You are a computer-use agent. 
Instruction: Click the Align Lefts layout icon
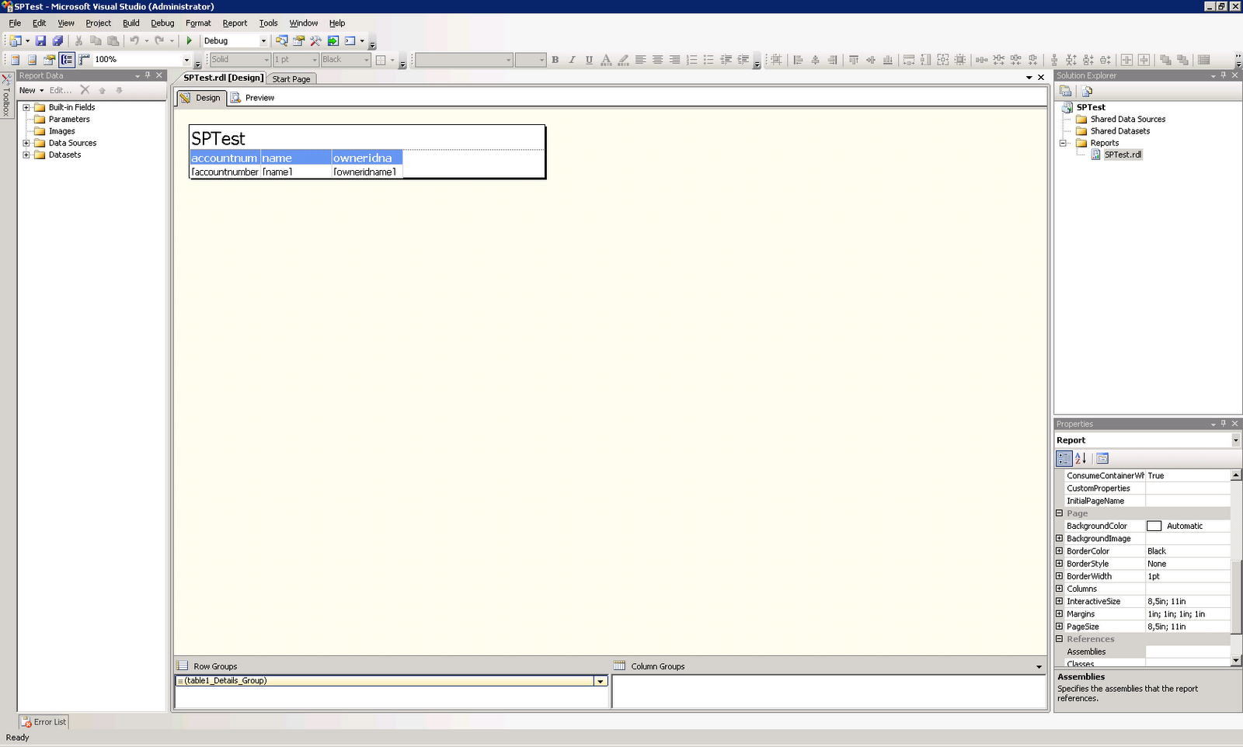tap(798, 60)
